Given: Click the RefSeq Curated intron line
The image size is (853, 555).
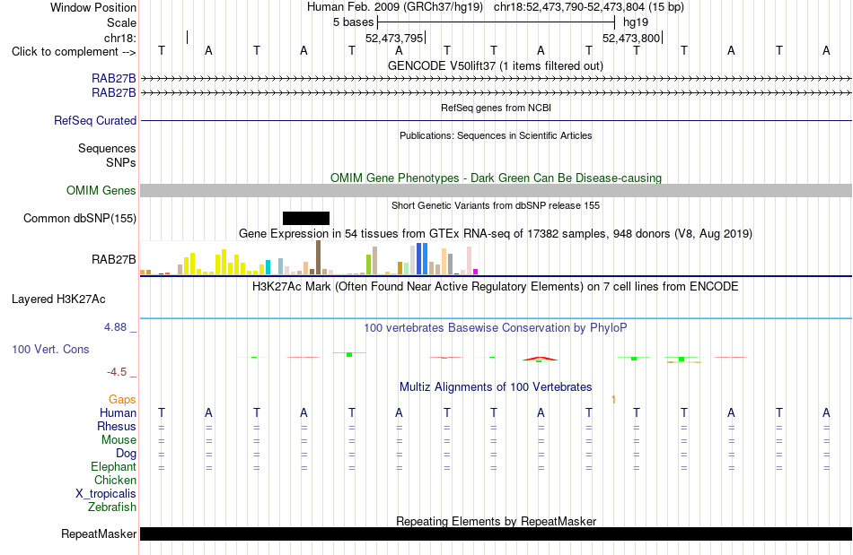Looking at the screenshot, I should pyautogui.click(x=496, y=120).
